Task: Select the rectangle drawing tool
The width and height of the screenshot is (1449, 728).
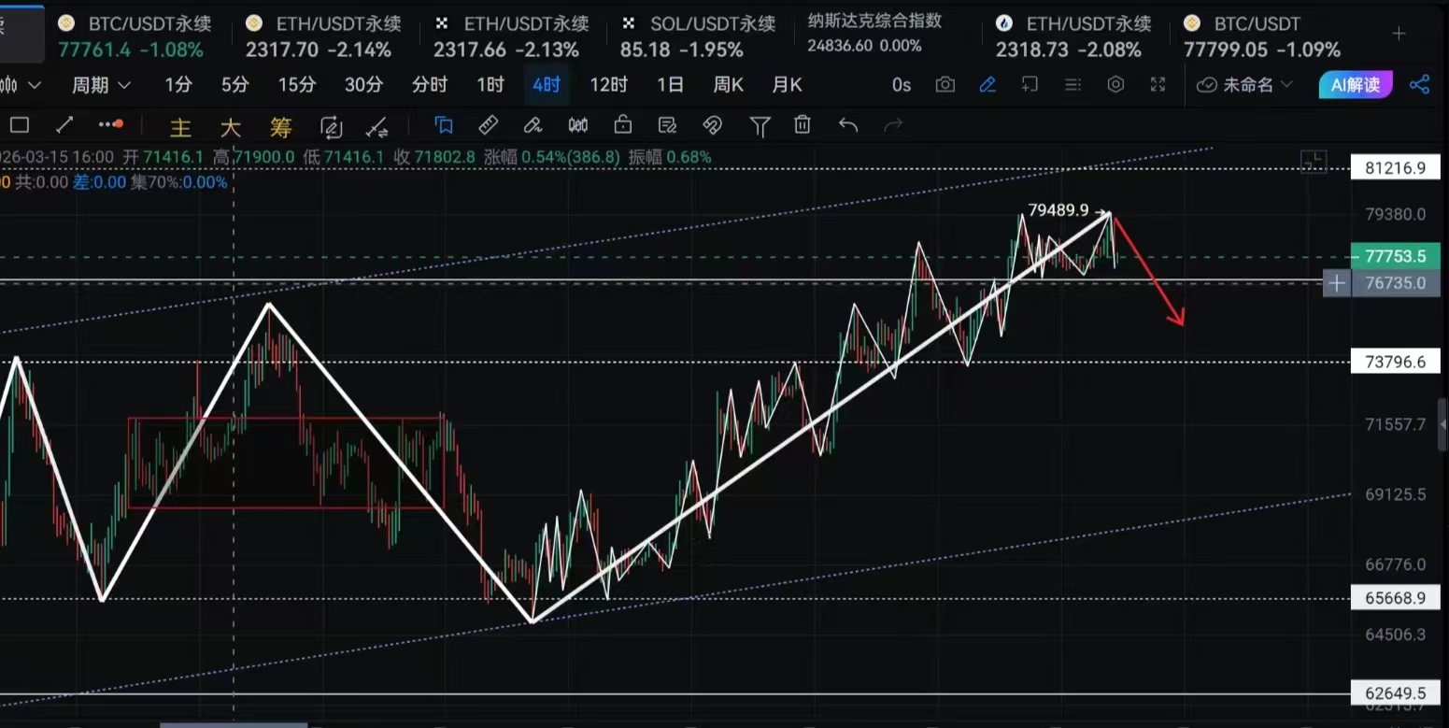Action: 20,125
